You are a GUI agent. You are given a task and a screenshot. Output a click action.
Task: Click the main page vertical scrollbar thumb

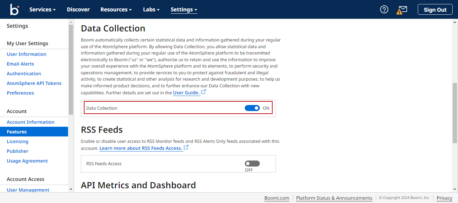point(455,113)
